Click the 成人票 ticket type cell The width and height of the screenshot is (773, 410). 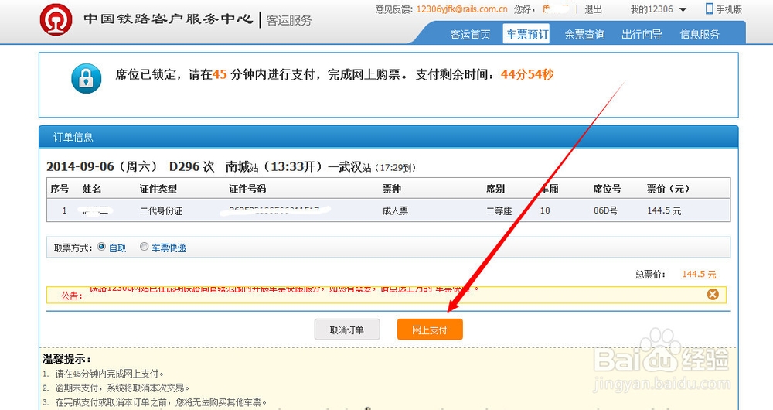[395, 210]
